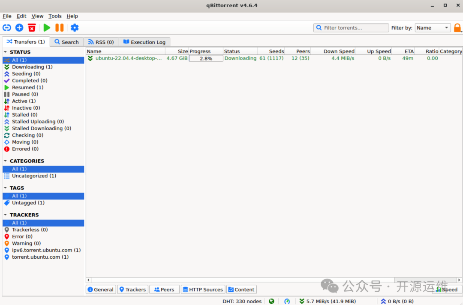Click the connection status globe icon
The width and height of the screenshot is (463, 305).
271,301
